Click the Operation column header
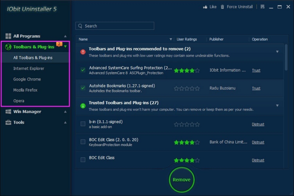This screenshot has height=196, width=294. point(260,39)
